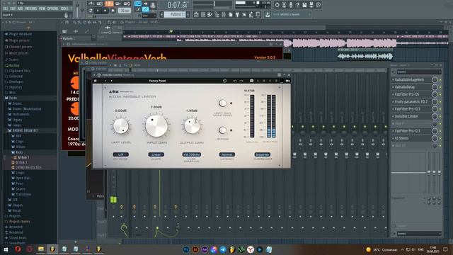Screen dimensions: 453x255
Task: Click the Normal latency button
Action: (226, 154)
